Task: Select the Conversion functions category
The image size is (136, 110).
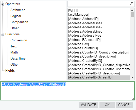Action: tap(19, 40)
